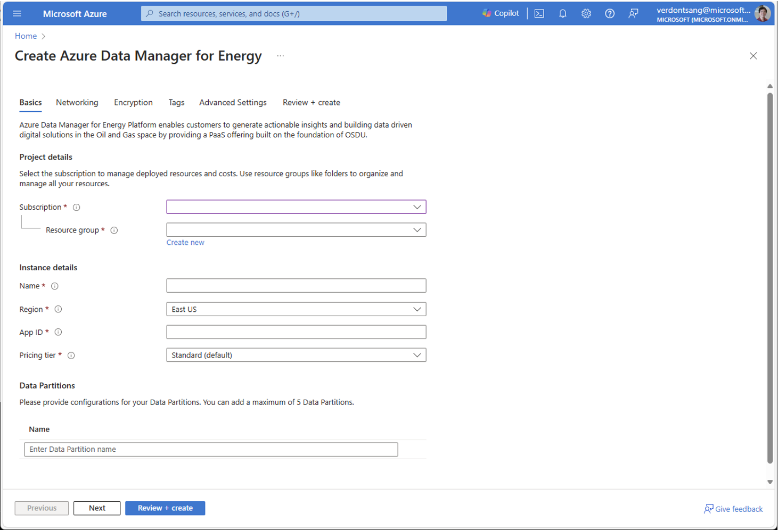Image resolution: width=778 pixels, height=530 pixels.
Task: Open the account profile avatar
Action: pos(763,13)
